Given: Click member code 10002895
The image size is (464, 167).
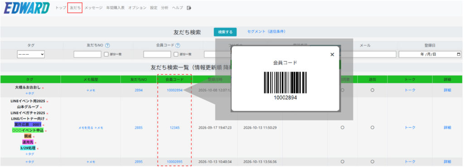Looking at the screenshot, I should click(174, 162).
